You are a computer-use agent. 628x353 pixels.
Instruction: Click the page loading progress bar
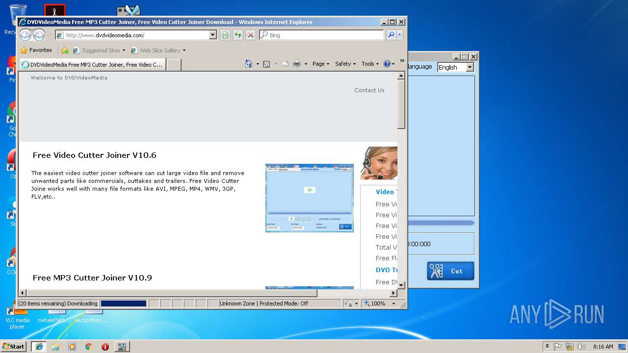124,303
